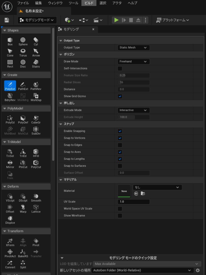Open the モデリングモード mode dropdown
Screen dimensions: 206x275
point(37,20)
